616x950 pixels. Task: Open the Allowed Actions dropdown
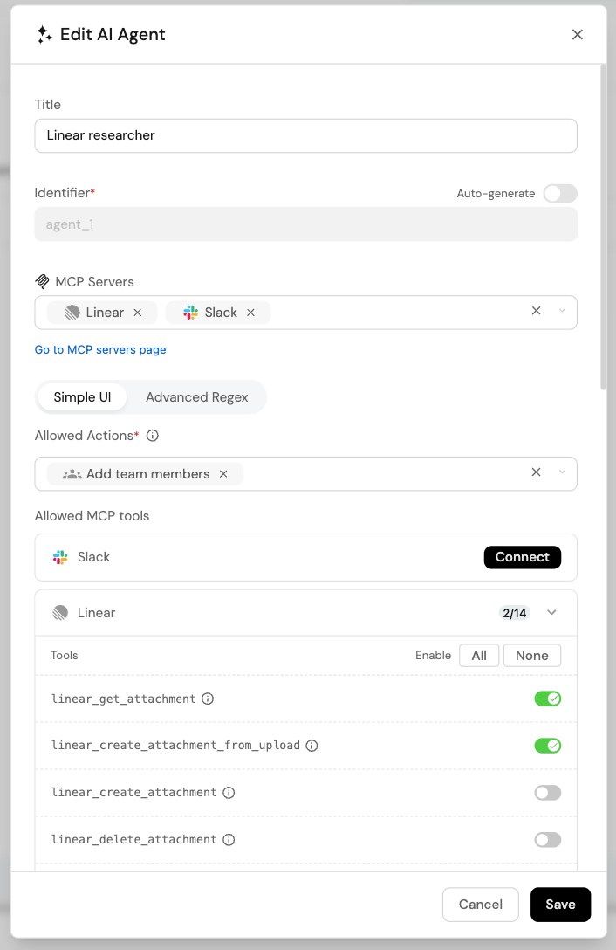[562, 472]
